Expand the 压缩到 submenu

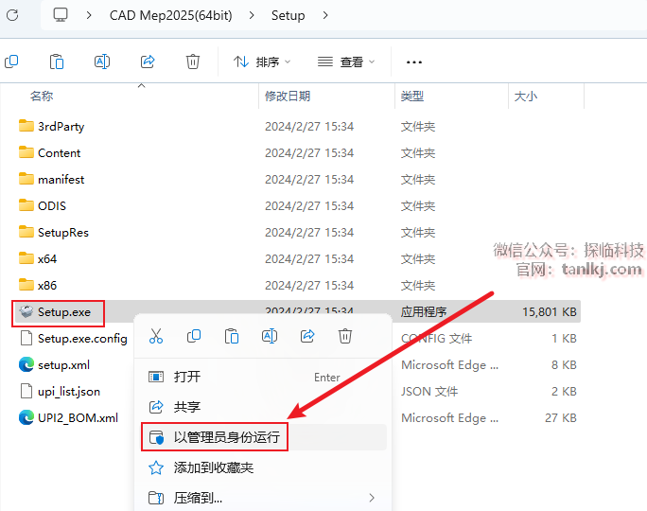260,498
